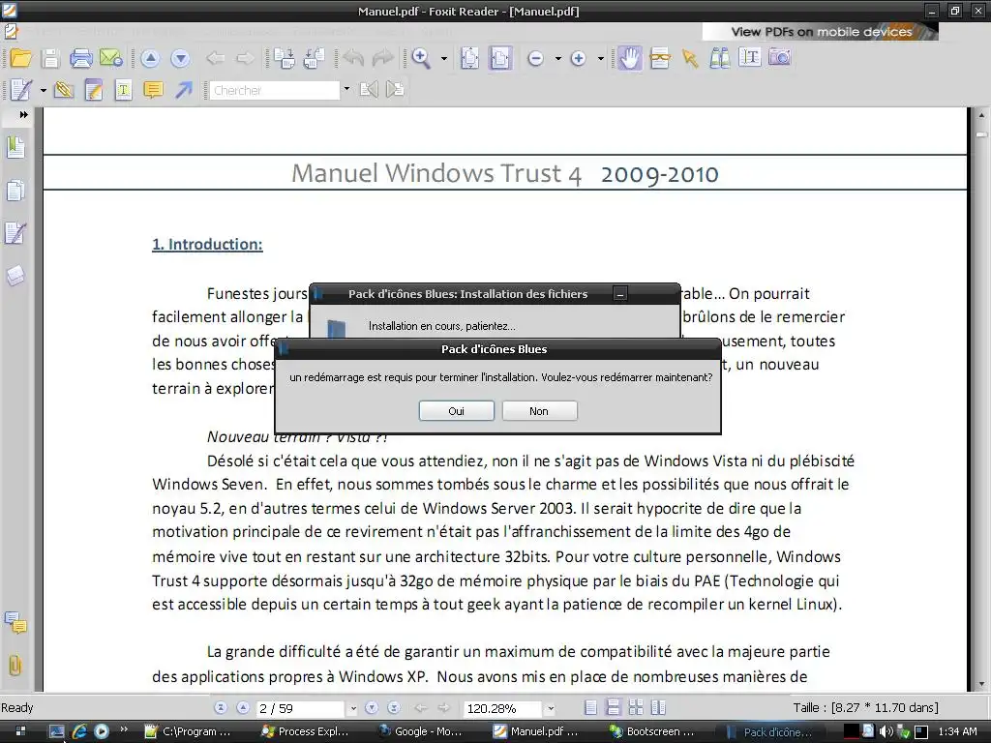Open dropdown next to the zoom-out minus icon

[x=558, y=59]
